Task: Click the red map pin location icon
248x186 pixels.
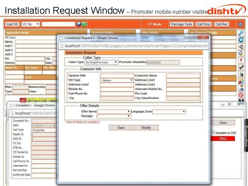Action: point(241,61)
